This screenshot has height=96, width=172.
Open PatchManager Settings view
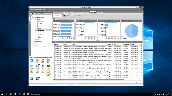[x=66, y=15]
